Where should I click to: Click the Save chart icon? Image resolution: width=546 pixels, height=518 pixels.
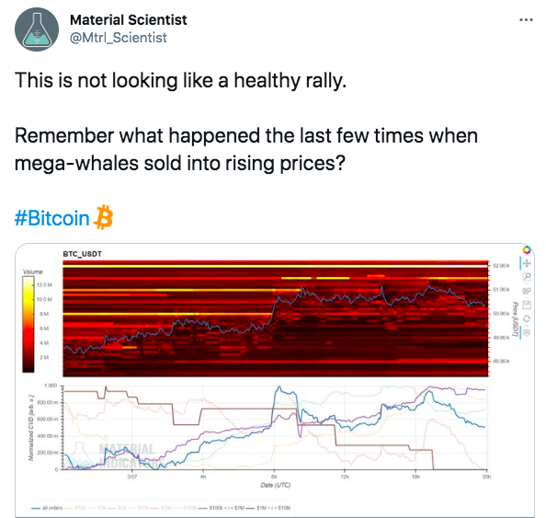pyautogui.click(x=527, y=305)
